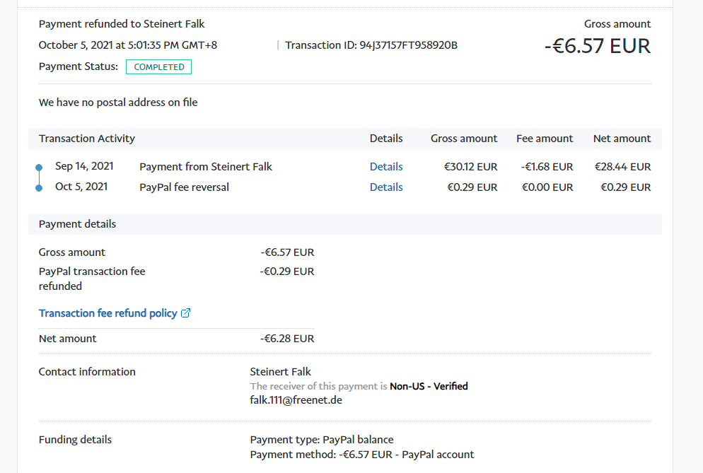Open Details for Payment from Steinert Falk
This screenshot has height=473, width=703.
[x=386, y=167]
